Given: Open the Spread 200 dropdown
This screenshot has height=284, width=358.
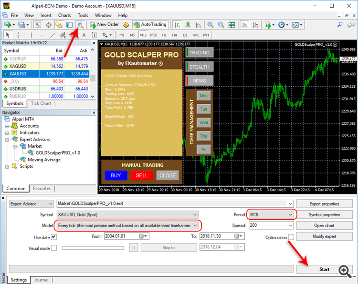Looking at the screenshot, I should [271, 225].
